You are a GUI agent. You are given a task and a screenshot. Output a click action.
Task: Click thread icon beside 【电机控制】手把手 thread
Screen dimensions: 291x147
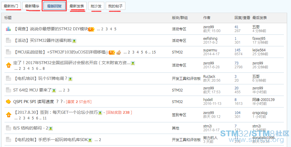[8, 139]
